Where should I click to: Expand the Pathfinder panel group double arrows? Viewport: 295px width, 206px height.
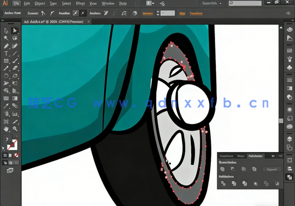tap(273, 156)
